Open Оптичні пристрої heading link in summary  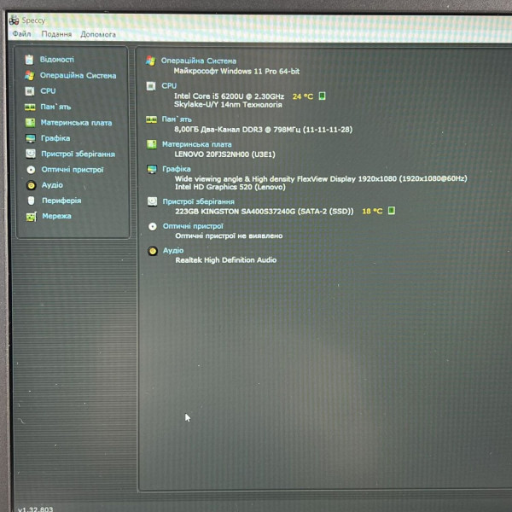pyautogui.click(x=193, y=226)
